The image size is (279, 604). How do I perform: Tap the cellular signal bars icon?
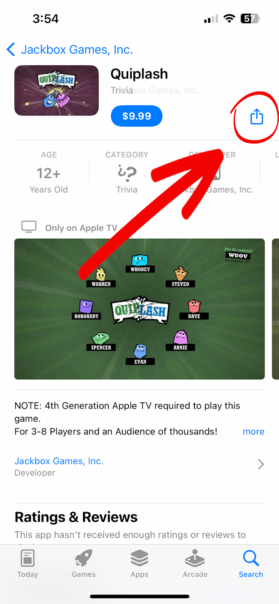click(211, 19)
